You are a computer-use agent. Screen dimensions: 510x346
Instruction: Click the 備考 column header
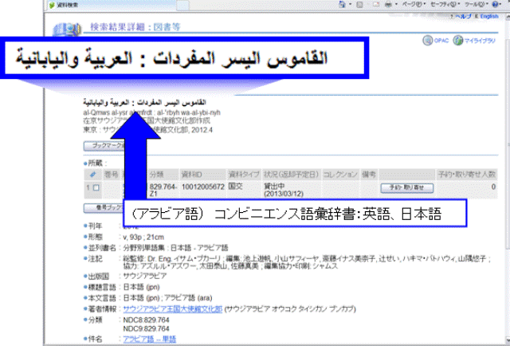pos(369,175)
